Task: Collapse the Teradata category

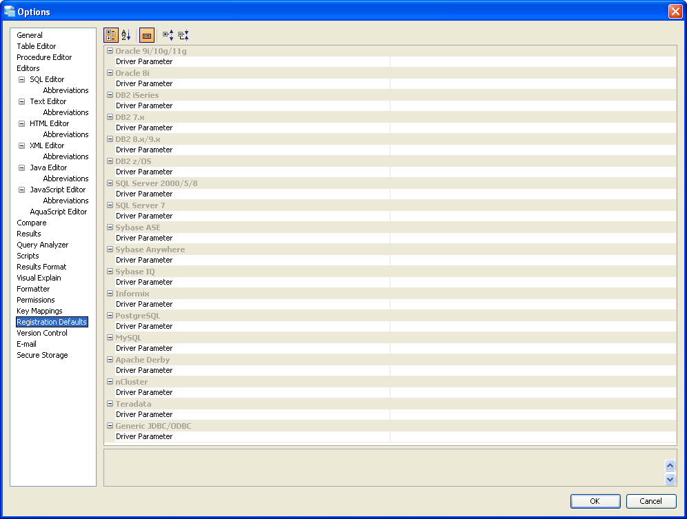Action: [x=110, y=404]
